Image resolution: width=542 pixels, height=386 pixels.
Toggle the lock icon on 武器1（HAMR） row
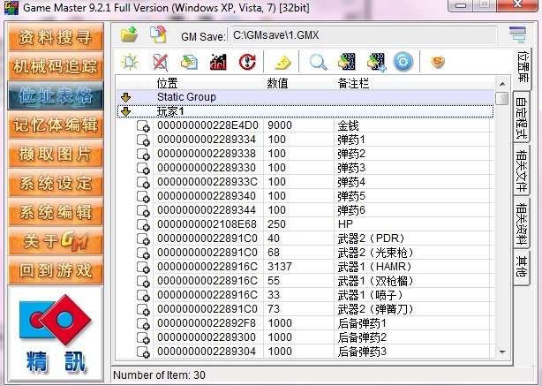tap(143, 268)
